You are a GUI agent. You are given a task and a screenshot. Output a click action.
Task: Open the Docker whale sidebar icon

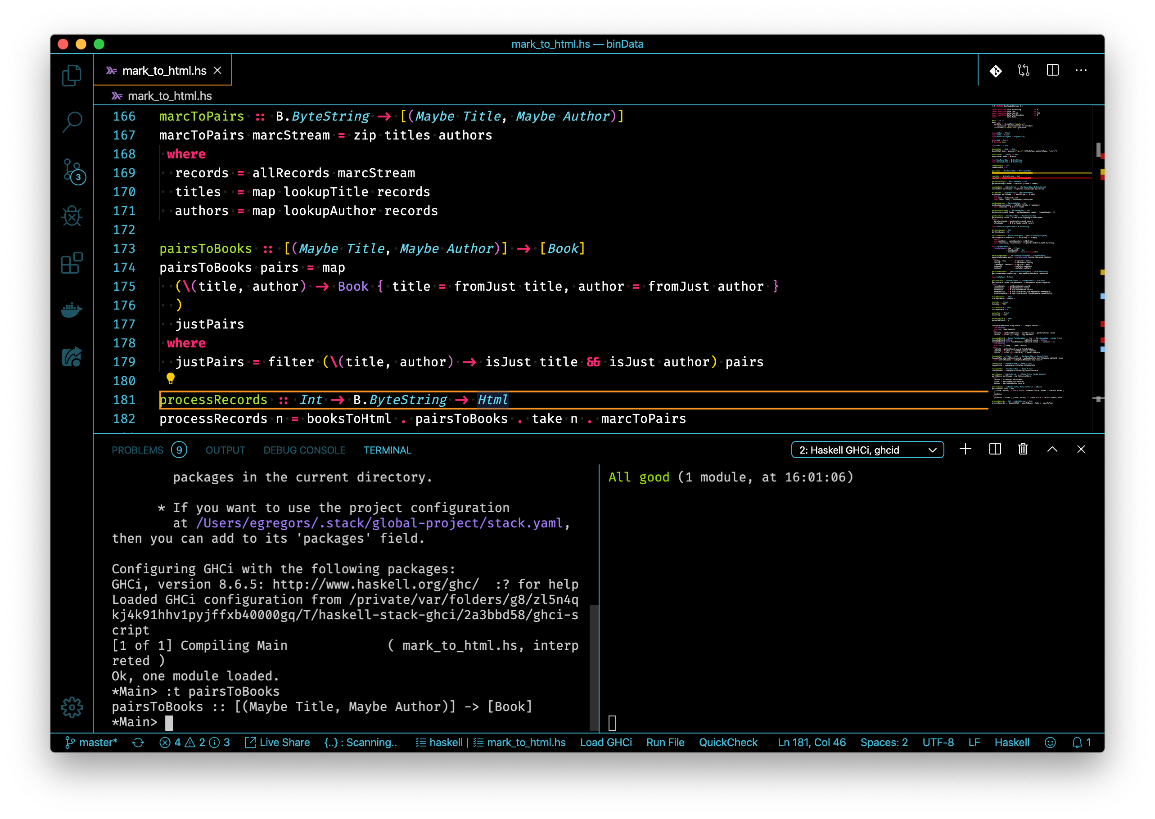(72, 310)
